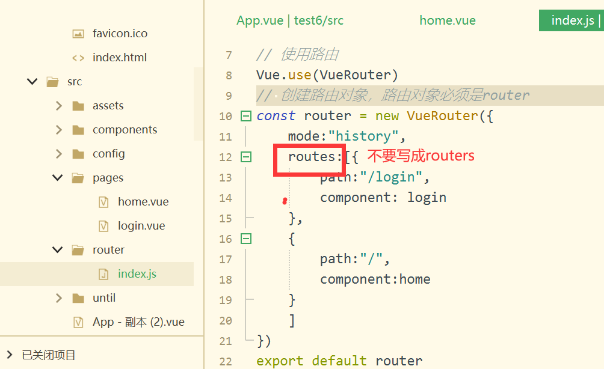Click line number 22 in gutter
The height and width of the screenshot is (369, 604).
tap(226, 362)
